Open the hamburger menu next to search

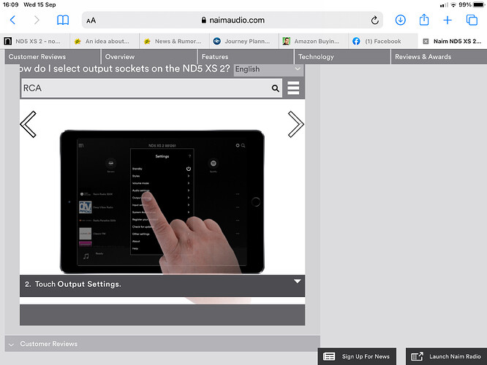293,88
